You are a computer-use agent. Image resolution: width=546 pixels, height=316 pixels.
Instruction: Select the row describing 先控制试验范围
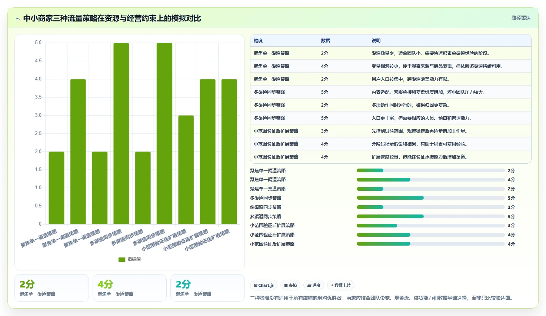click(x=391, y=131)
